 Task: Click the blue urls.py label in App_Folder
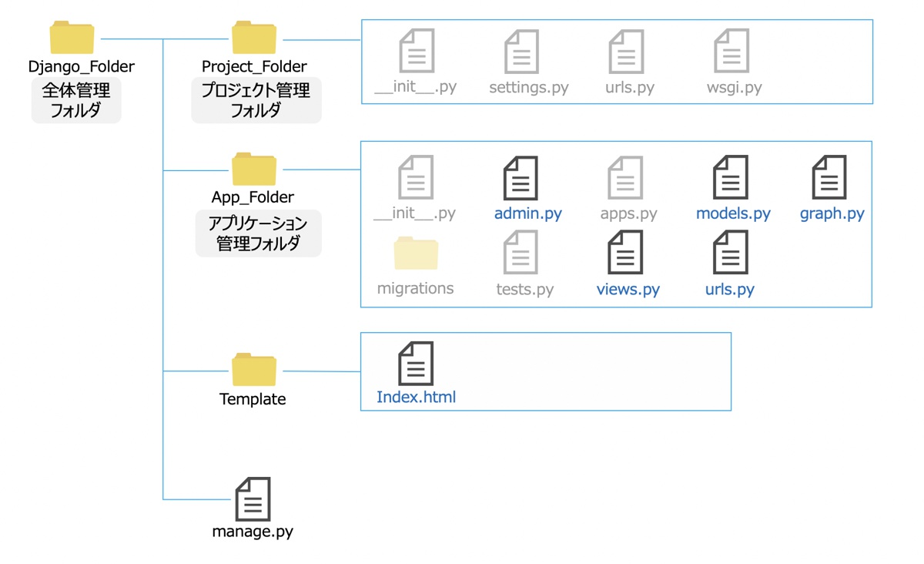click(729, 290)
